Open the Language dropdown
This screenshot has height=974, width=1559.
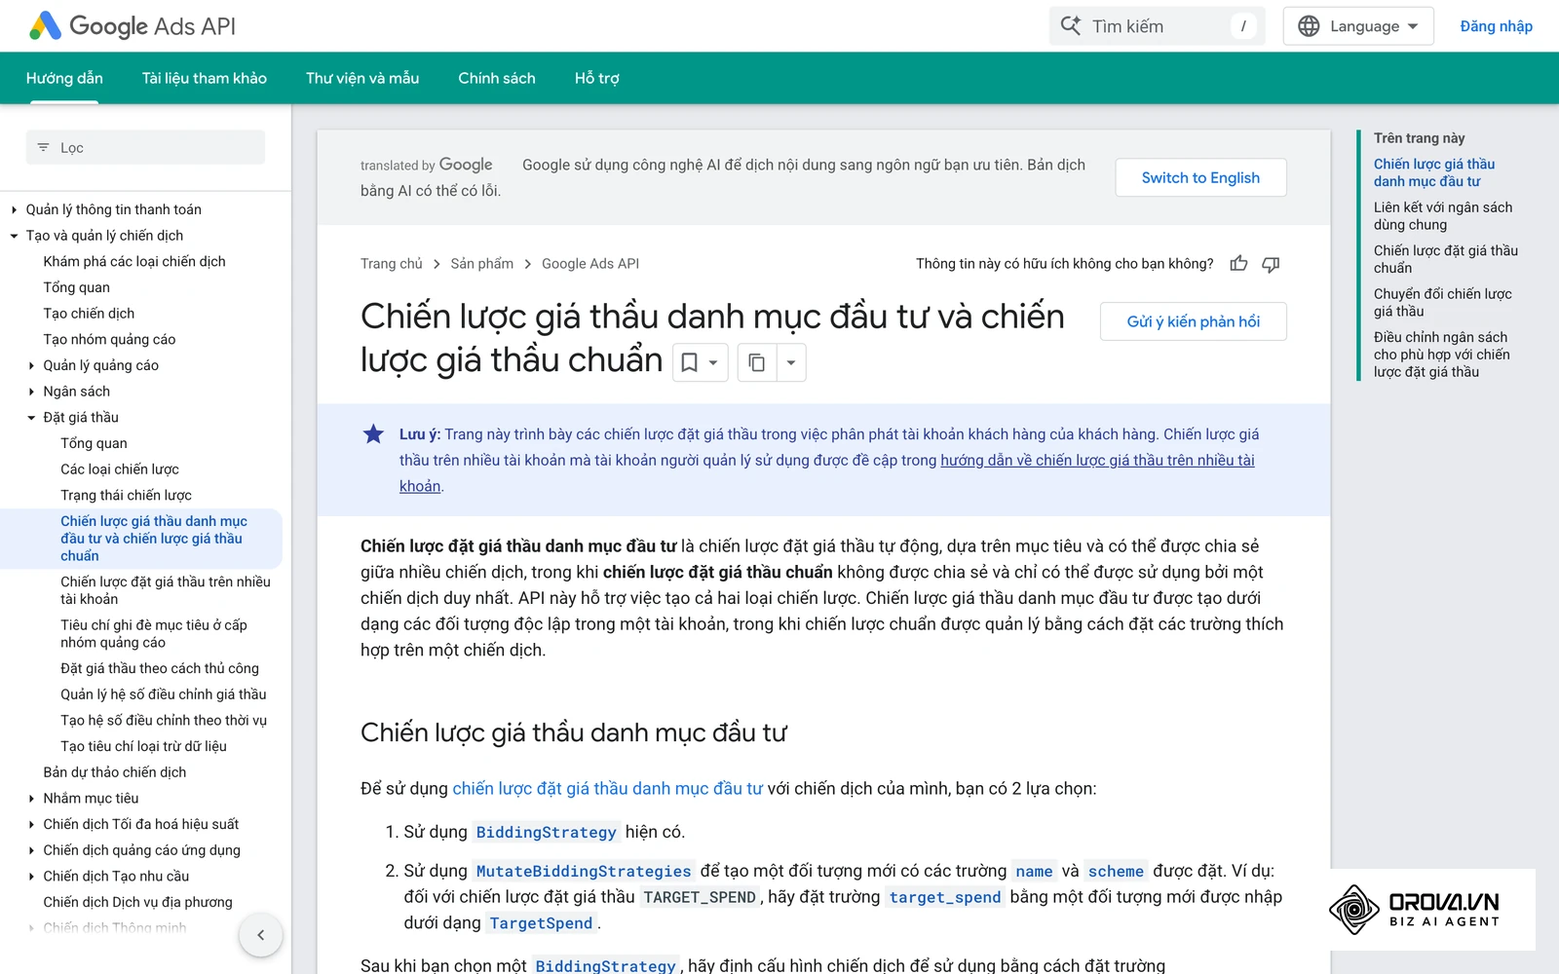coord(1358,26)
